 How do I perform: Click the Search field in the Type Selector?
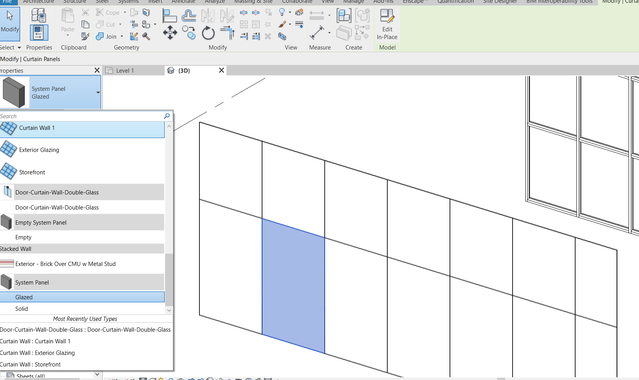77,116
